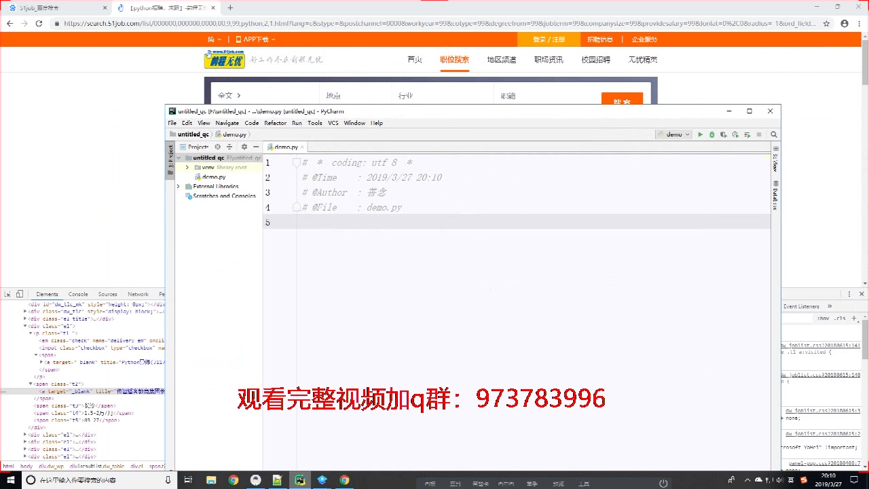Click the Scratches and Consoles icon
Screen dimensions: 869x489
click(x=188, y=196)
